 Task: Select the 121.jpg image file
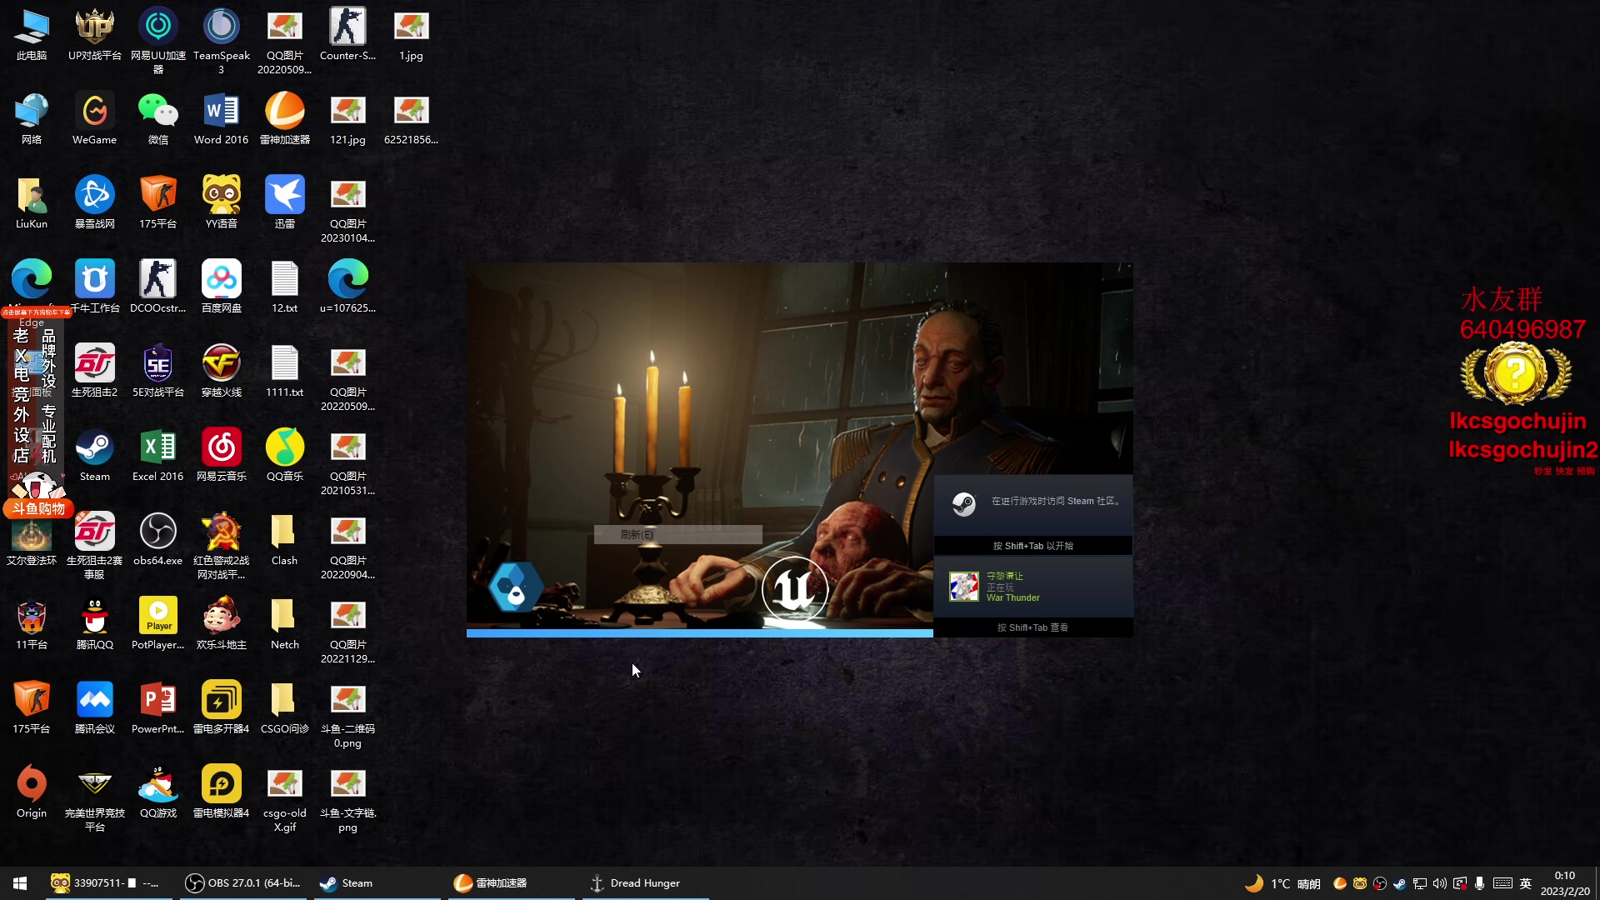348,118
